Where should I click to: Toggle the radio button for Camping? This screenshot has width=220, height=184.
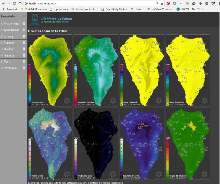[24, 37]
